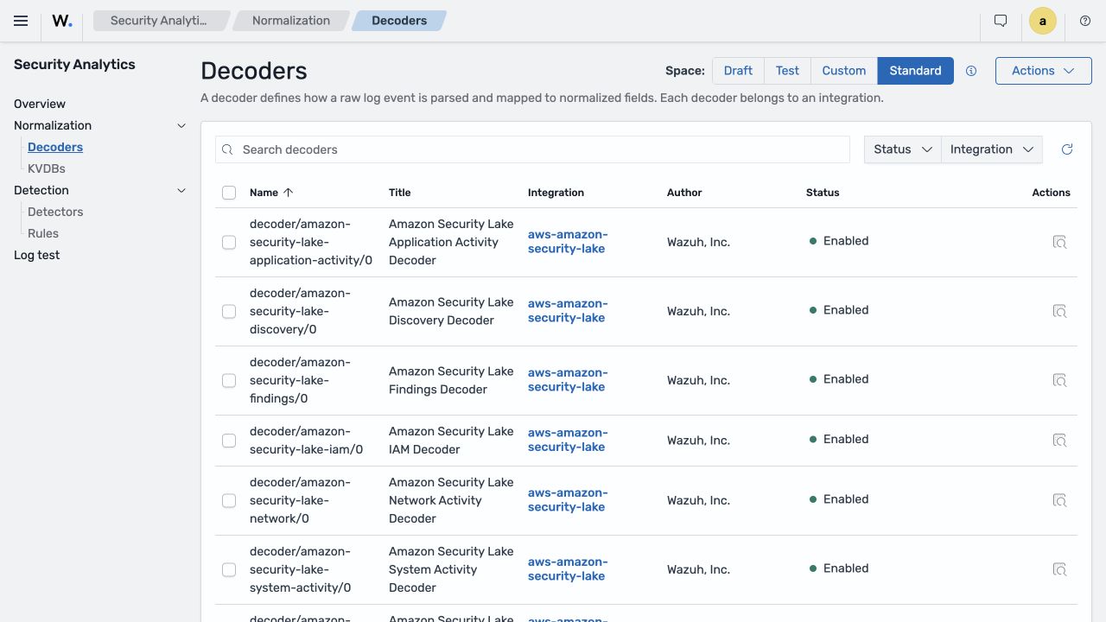Inspect the IAM decoder row action
1106x622 pixels.
pyautogui.click(x=1059, y=441)
